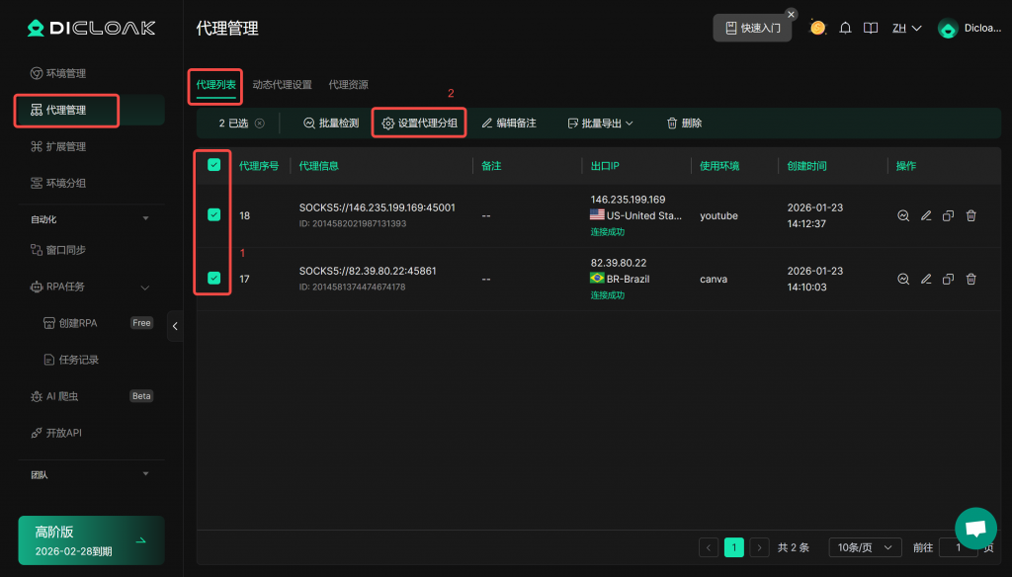Collapse the sidebar with the arrow handle
The image size is (1012, 577).
click(175, 326)
